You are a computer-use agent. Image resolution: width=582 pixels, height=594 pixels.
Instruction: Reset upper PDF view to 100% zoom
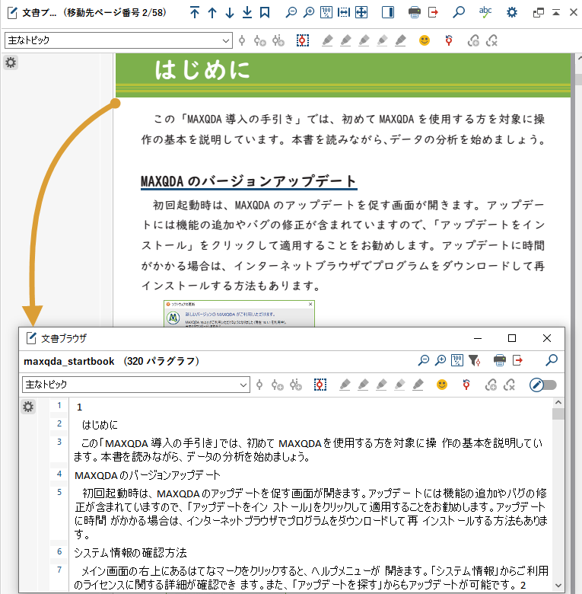coord(326,12)
